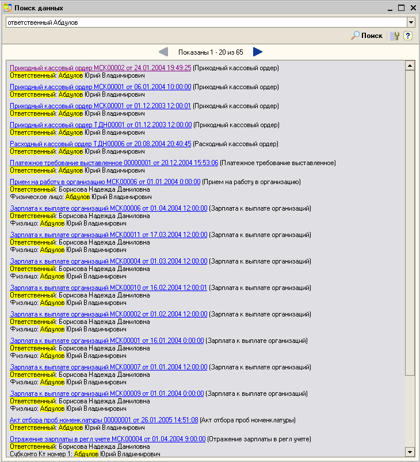The height and width of the screenshot is (462, 420).
Task: Maximize the Поиск данных window
Action: tap(401, 8)
